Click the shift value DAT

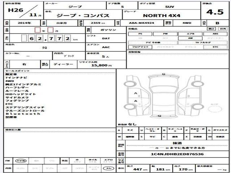106,39
